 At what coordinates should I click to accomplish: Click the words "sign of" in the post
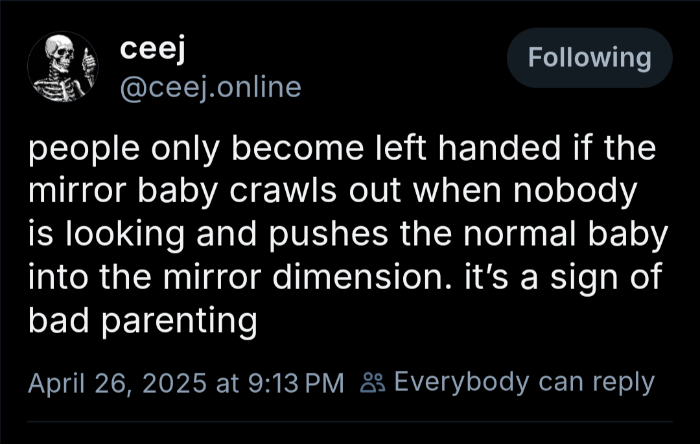click(x=610, y=277)
